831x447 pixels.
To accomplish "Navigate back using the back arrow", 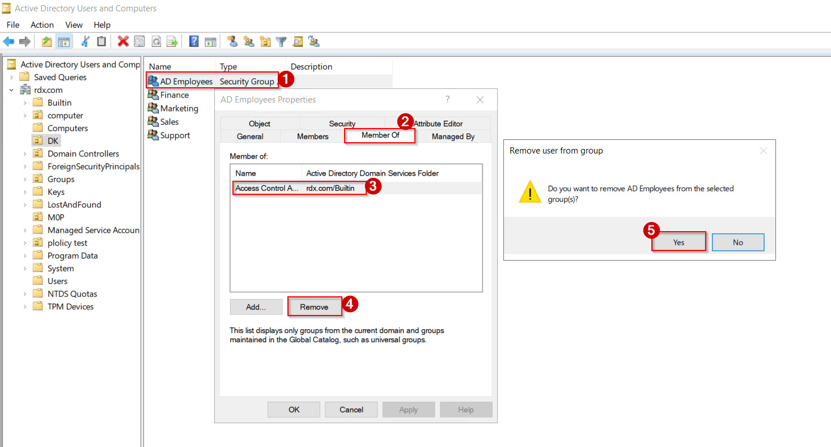I will tap(9, 41).
